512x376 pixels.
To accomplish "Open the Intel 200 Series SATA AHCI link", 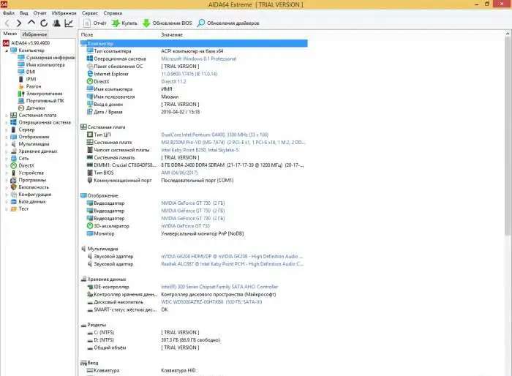I will coord(219,287).
